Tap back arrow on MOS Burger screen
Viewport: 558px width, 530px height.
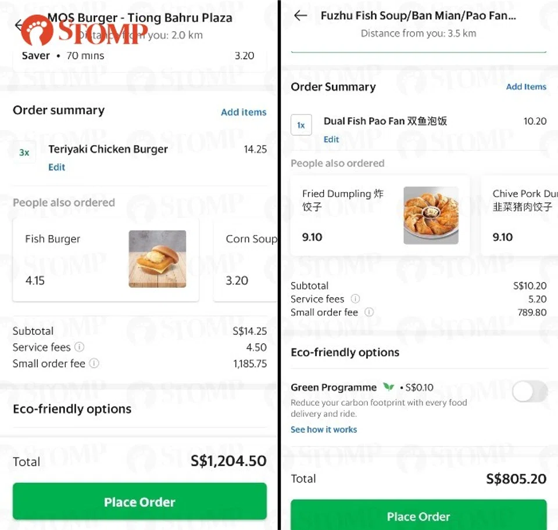[19, 25]
